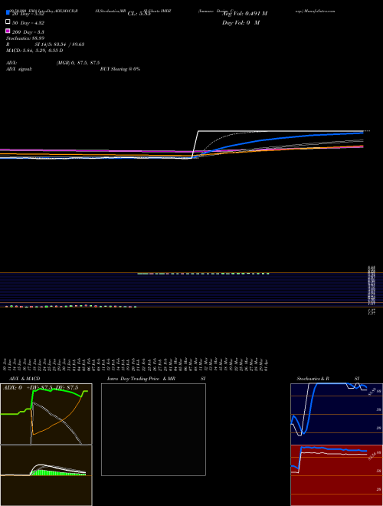Click the magenta 200 Day legend swatch
This screenshot has width=383, height=506.
point(8,31)
